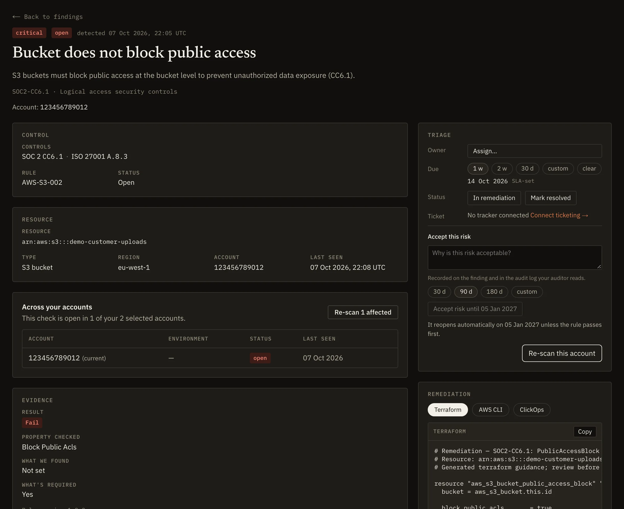Click Accept risk until 05 Jan 2027
The height and width of the screenshot is (509, 624).
(475, 309)
